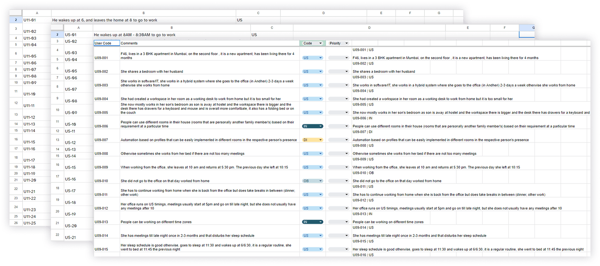Select the U09-015 user code cell

[x=107, y=245]
